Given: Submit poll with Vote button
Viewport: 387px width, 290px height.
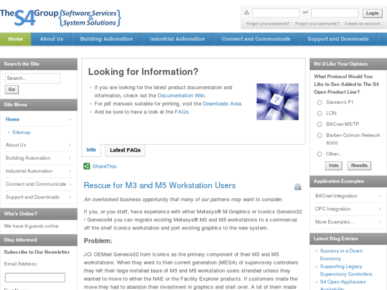Looking at the screenshot, I should 333,165.
